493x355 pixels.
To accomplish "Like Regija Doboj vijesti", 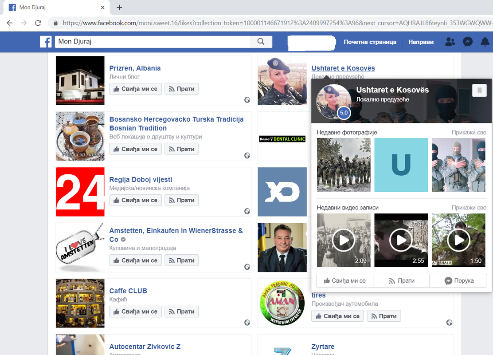I will [x=136, y=200].
